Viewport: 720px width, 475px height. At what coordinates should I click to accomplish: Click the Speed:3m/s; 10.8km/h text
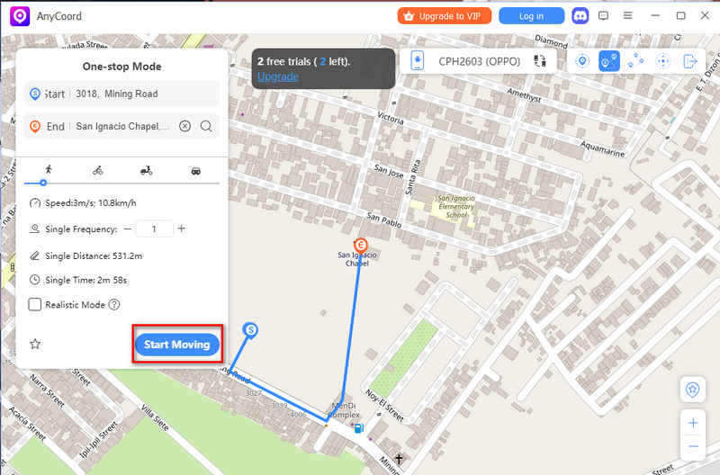pos(91,202)
